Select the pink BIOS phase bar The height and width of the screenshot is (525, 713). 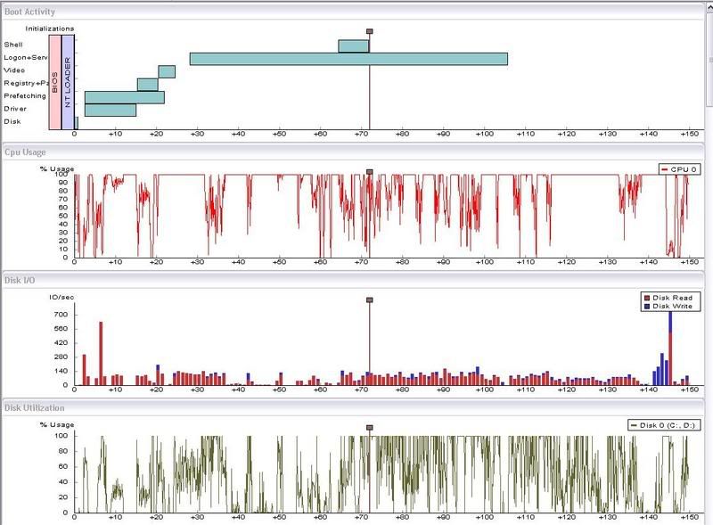tap(55, 82)
